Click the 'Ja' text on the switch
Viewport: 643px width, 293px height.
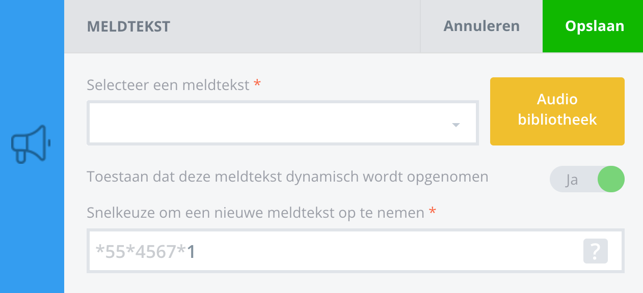(572, 180)
